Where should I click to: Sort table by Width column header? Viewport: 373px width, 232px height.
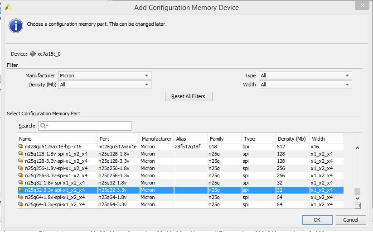327,139
